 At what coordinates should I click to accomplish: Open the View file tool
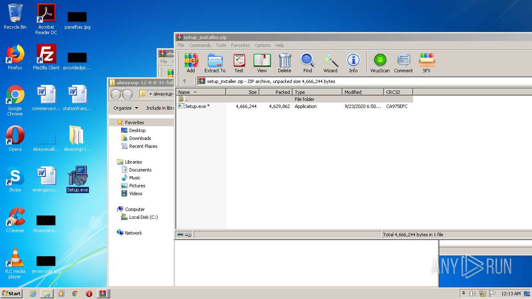click(262, 63)
